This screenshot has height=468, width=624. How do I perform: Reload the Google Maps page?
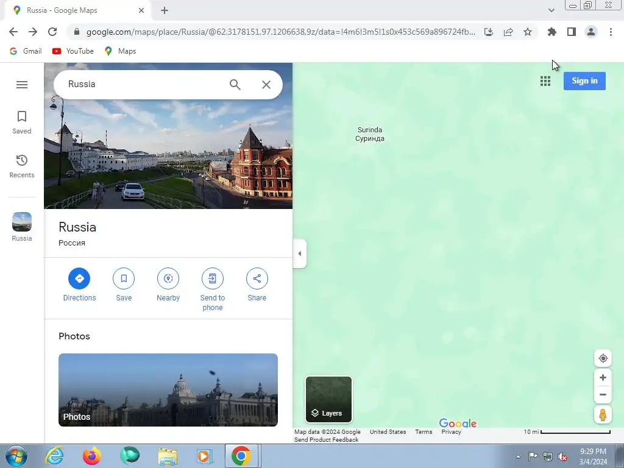pyautogui.click(x=52, y=32)
